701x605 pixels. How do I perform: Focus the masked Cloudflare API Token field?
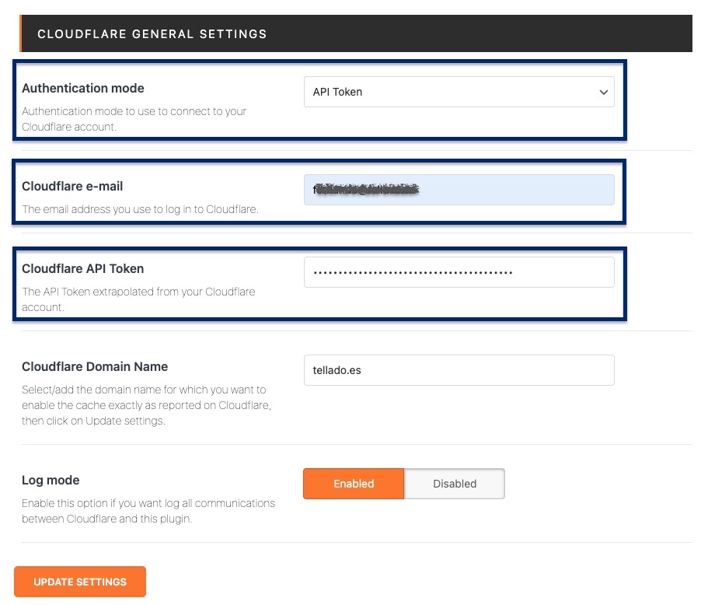pyautogui.click(x=459, y=272)
